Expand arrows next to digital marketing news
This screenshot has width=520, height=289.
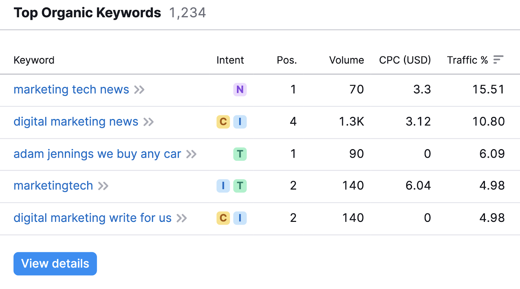149,122
